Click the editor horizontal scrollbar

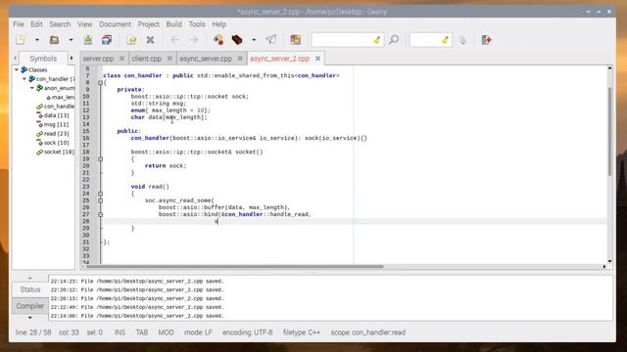234,267
